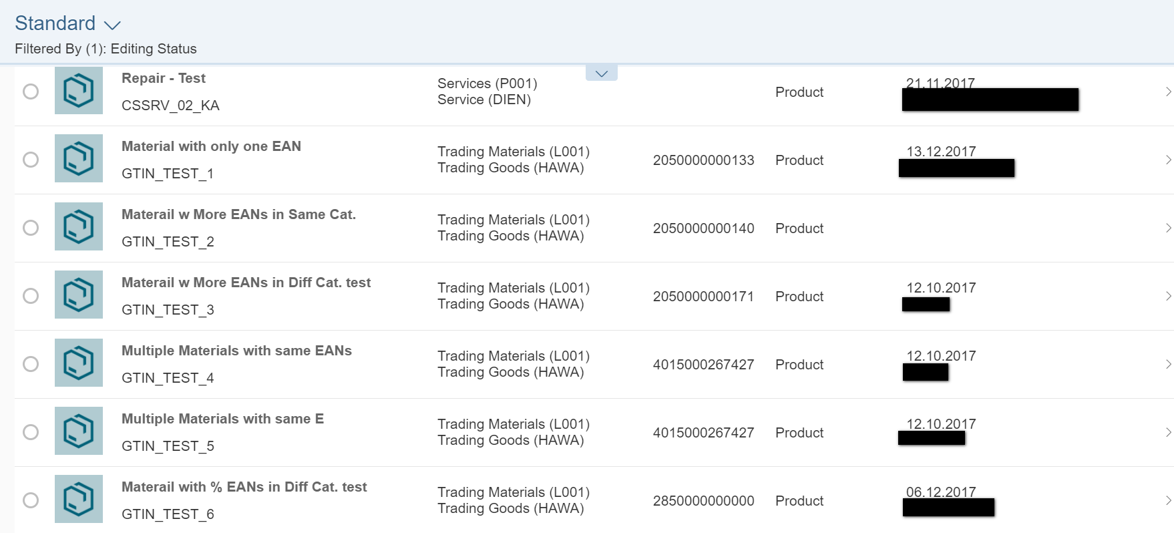The image size is (1174, 533).
Task: Click product number GTIN_TEST_4
Action: tap(168, 378)
